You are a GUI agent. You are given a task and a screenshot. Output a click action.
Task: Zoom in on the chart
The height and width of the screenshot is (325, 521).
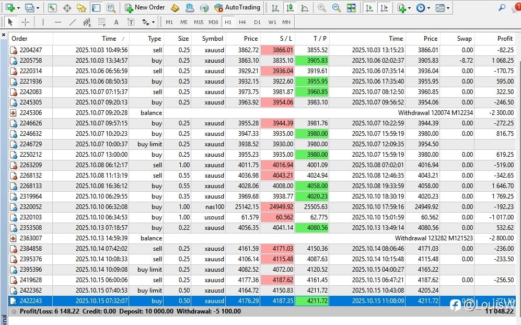[321, 8]
